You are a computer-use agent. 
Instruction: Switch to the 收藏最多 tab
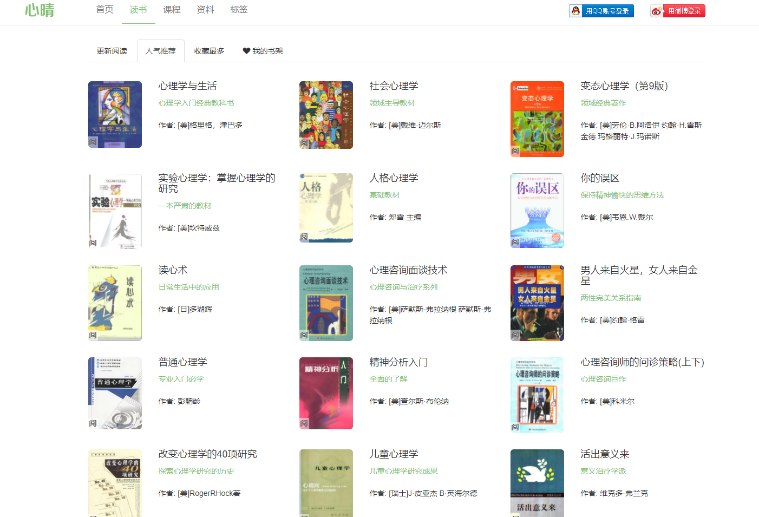(210, 50)
